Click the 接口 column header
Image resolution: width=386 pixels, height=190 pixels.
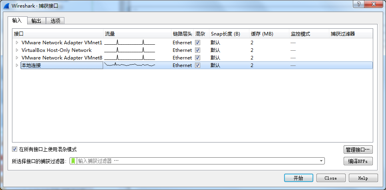click(x=58, y=34)
